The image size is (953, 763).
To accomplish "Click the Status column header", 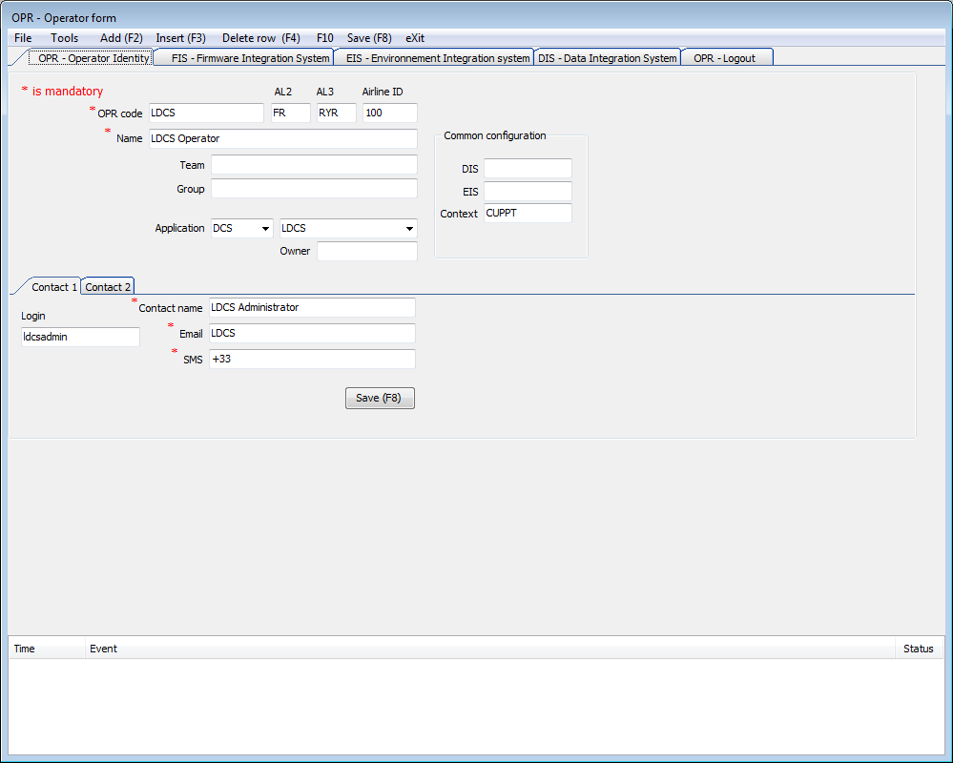I will (918, 649).
